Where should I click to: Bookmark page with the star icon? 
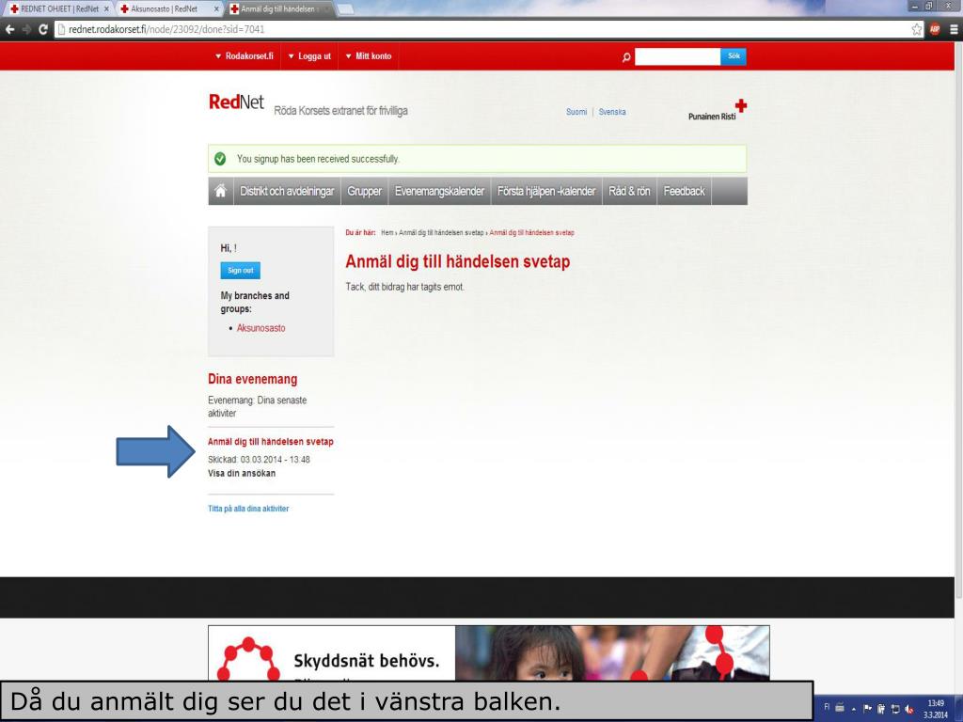coord(916,29)
